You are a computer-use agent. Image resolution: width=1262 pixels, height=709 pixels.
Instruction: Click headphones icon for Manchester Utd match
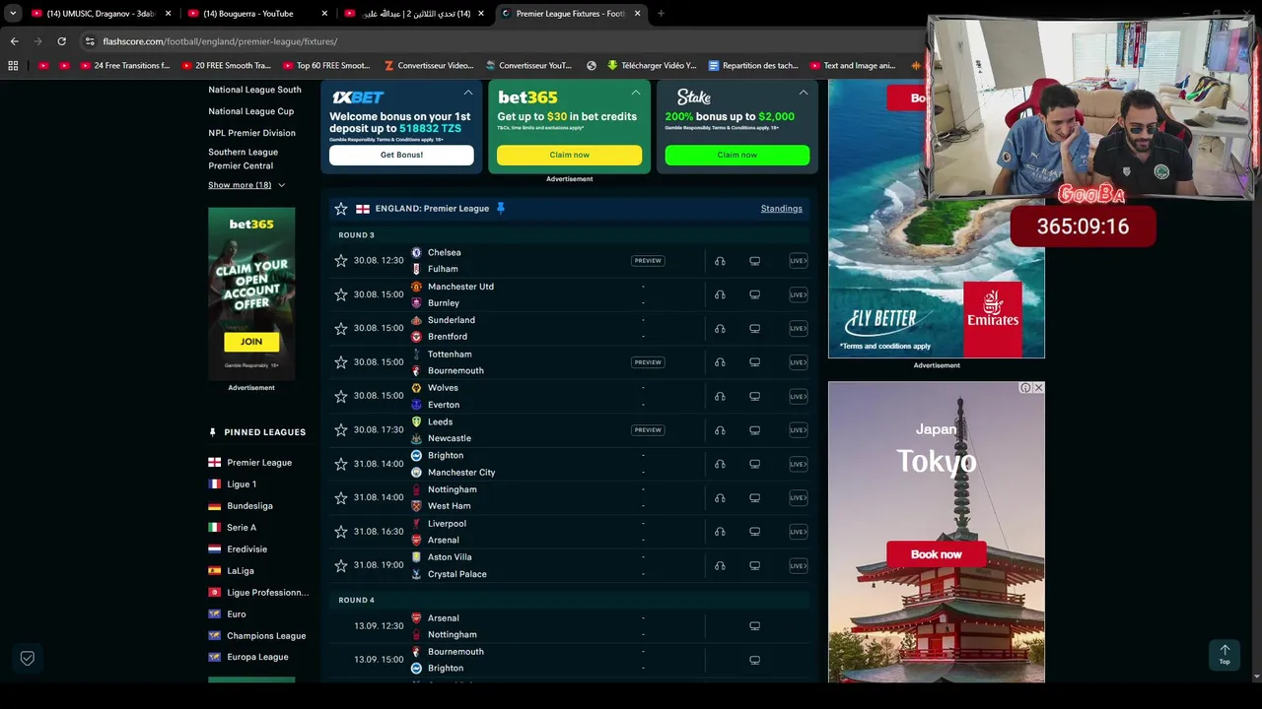(720, 294)
